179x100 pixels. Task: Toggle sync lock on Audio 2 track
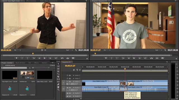70,93
